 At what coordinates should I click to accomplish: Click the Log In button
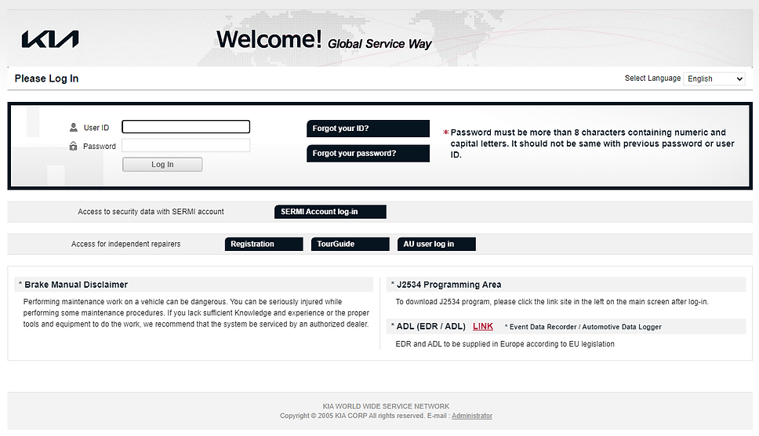(162, 165)
